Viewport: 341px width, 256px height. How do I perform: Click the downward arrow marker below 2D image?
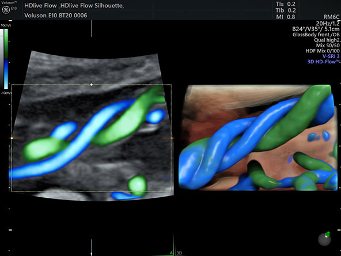[x=92, y=247]
